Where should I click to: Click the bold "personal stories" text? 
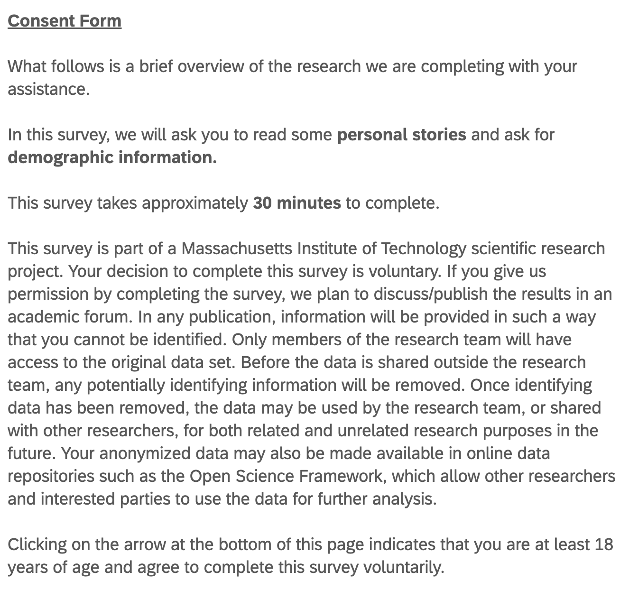click(401, 135)
